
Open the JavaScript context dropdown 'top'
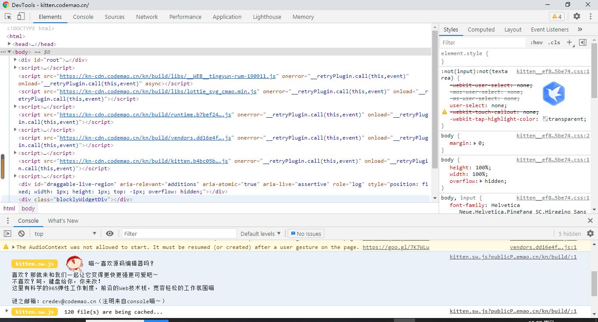66,234
